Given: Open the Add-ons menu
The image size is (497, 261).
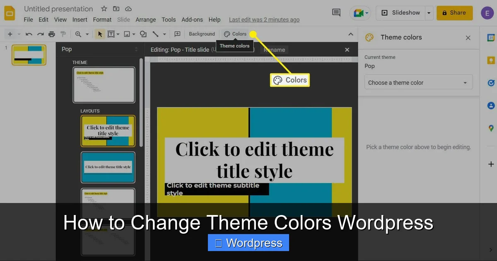Looking at the screenshot, I should (x=192, y=19).
